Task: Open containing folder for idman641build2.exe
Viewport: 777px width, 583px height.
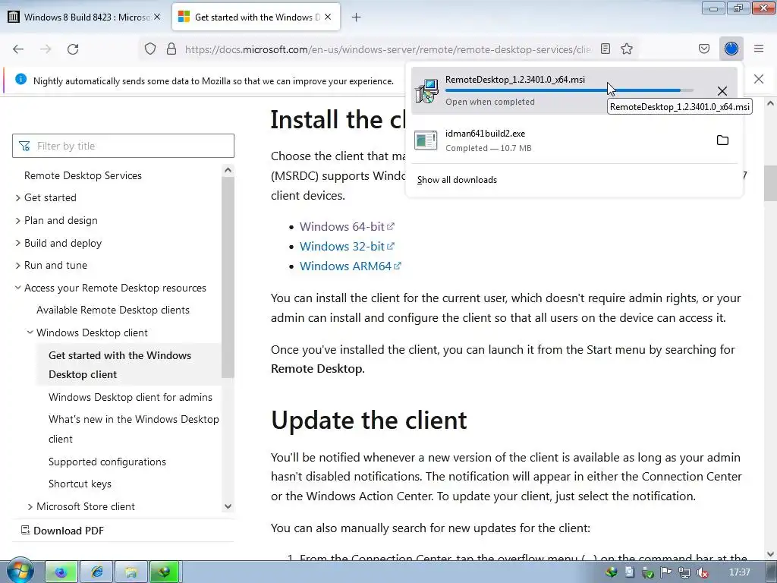Action: click(x=722, y=140)
